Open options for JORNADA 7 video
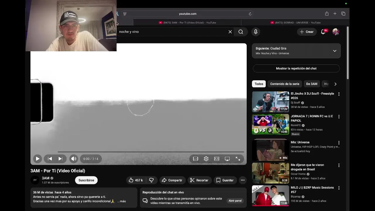 pyautogui.click(x=339, y=117)
